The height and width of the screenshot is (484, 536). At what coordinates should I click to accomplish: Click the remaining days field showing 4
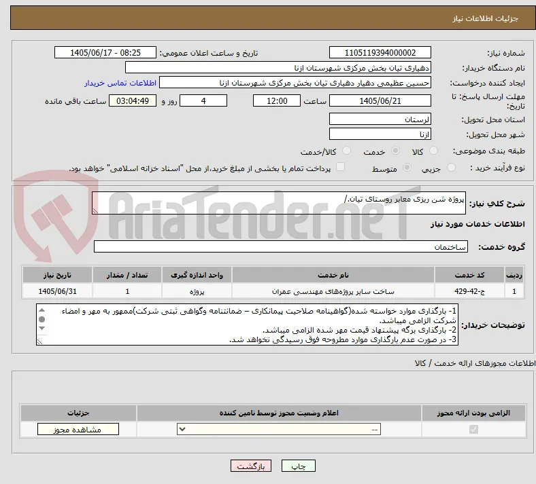click(203, 100)
